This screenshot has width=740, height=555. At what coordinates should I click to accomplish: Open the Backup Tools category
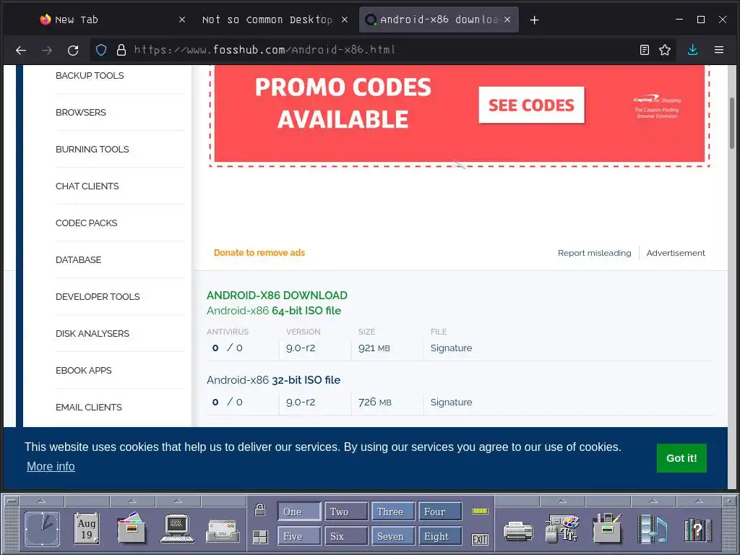coord(90,75)
